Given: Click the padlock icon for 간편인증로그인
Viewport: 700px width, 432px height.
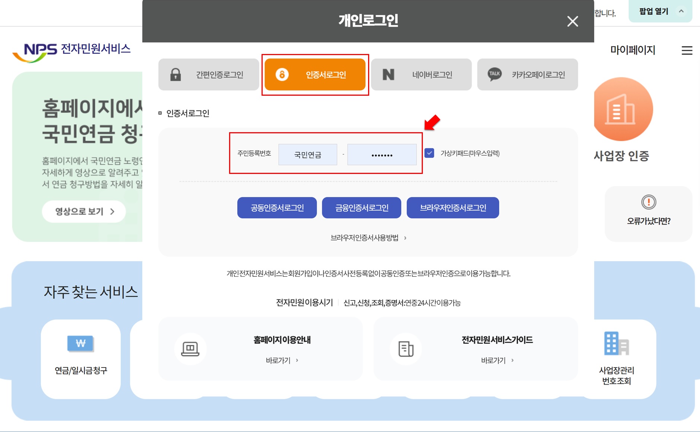Looking at the screenshot, I should click(175, 74).
